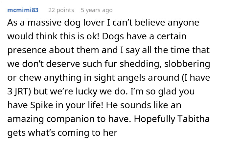
Task: Click the word Dogs starting second sentence
Action: pos(113,37)
